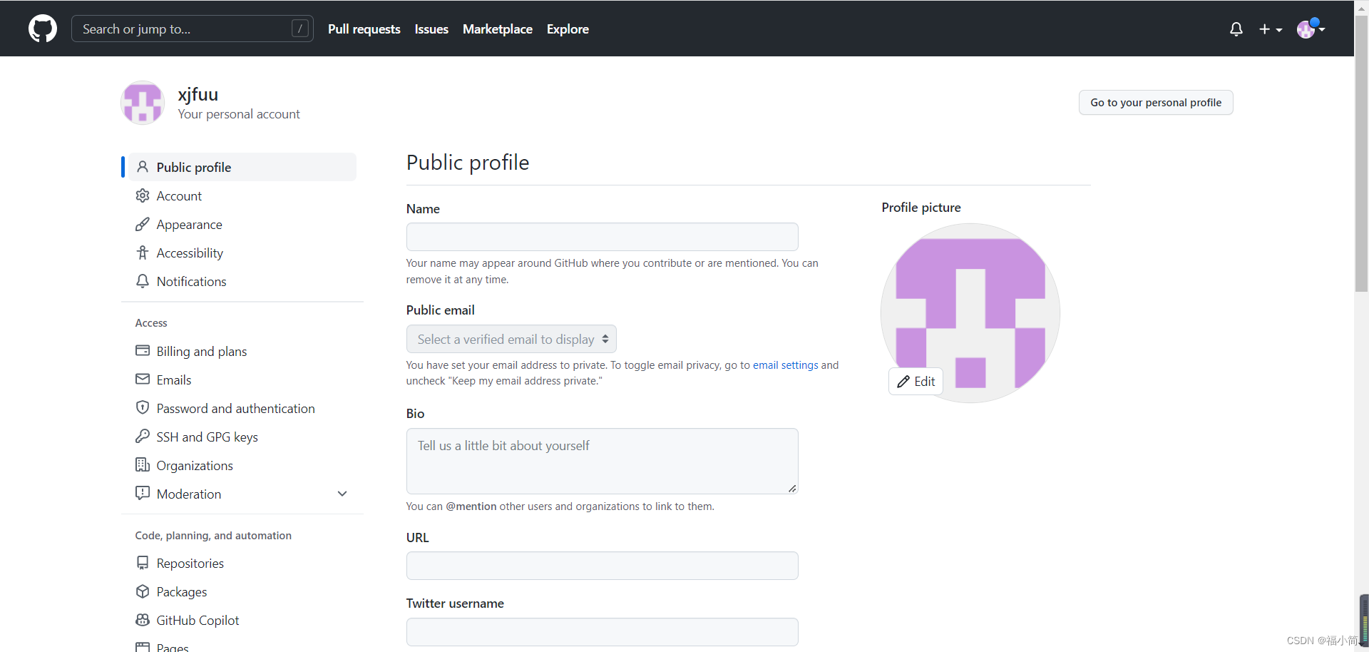Click the Moderation report icon

[143, 493]
